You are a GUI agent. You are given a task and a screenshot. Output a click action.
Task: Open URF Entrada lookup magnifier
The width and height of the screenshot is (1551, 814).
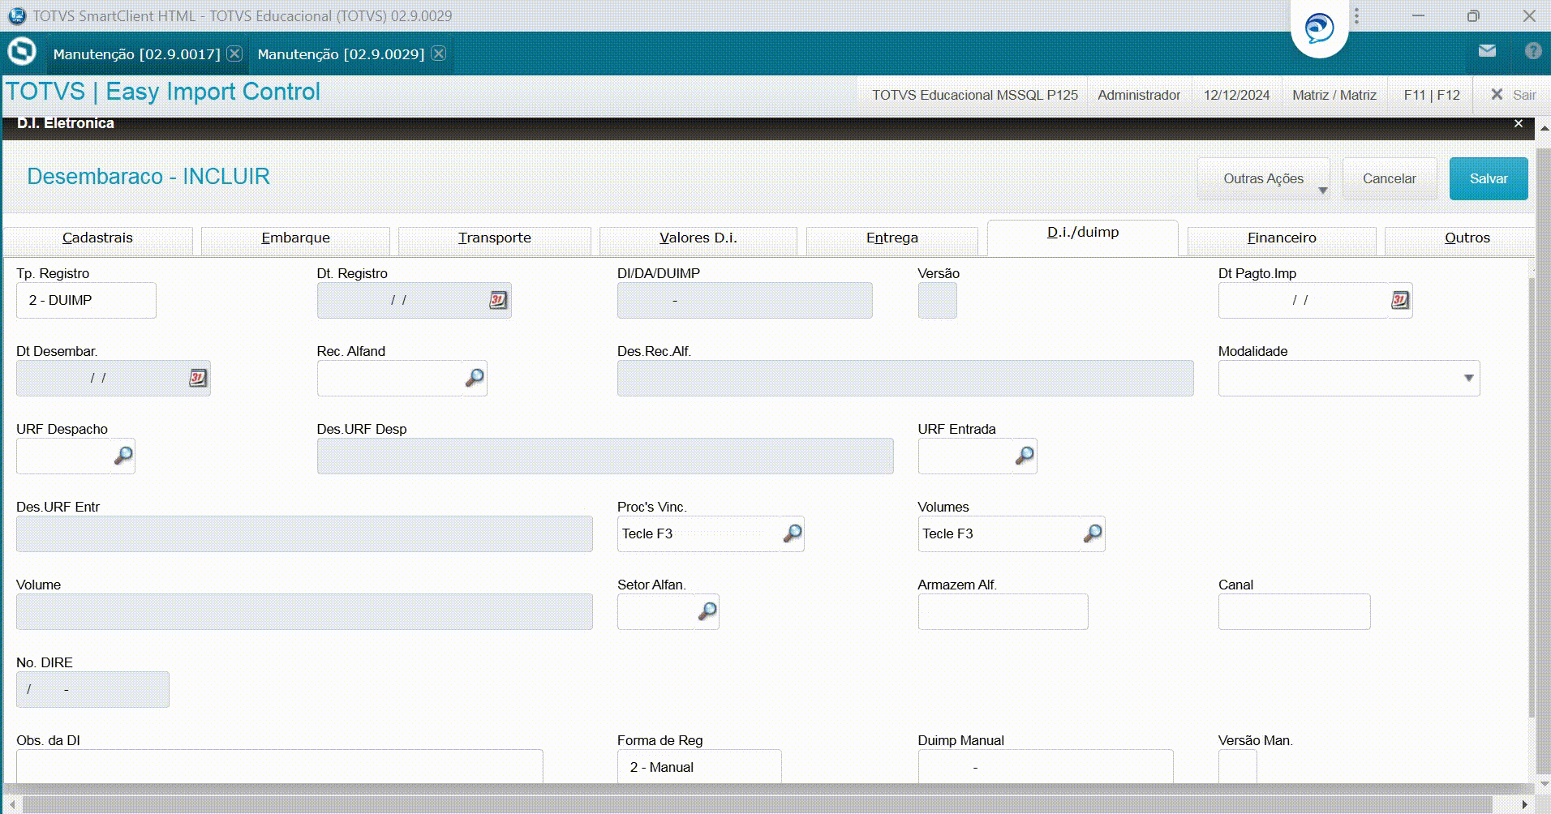1025,456
